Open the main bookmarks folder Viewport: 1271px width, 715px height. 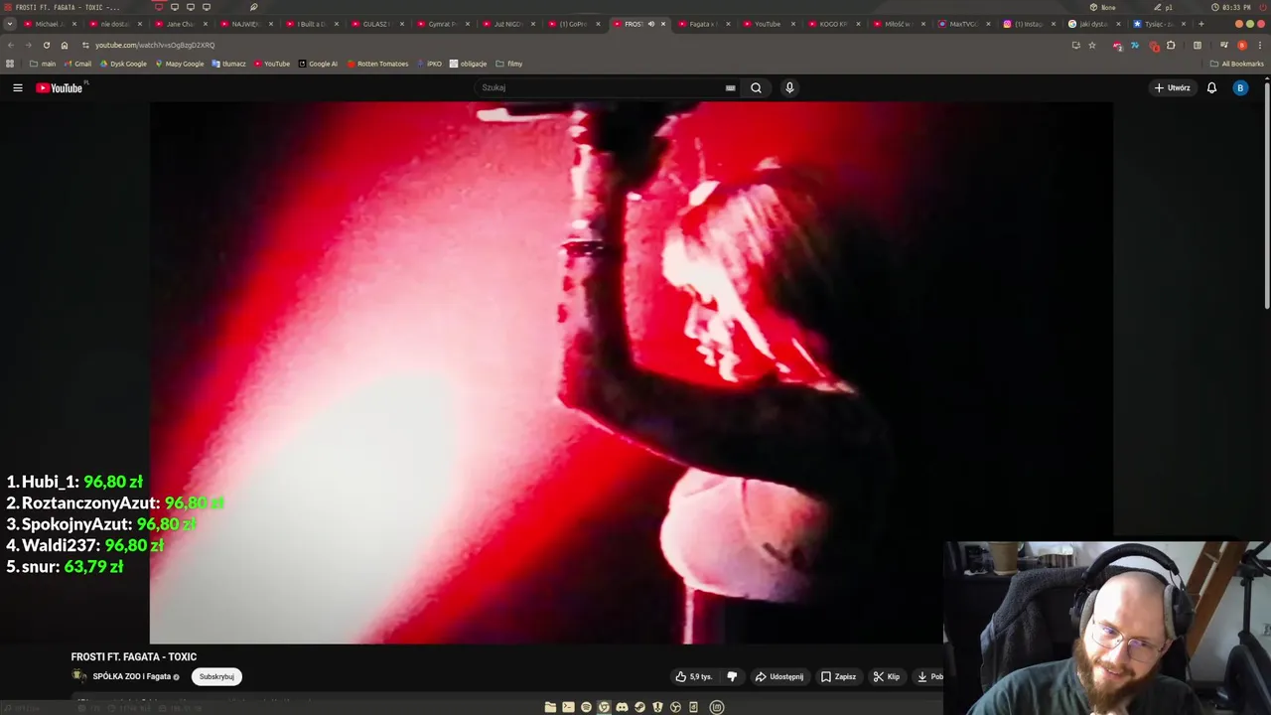coord(43,64)
